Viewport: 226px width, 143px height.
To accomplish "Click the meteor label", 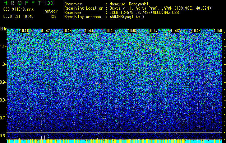I will click(x=51, y=11).
